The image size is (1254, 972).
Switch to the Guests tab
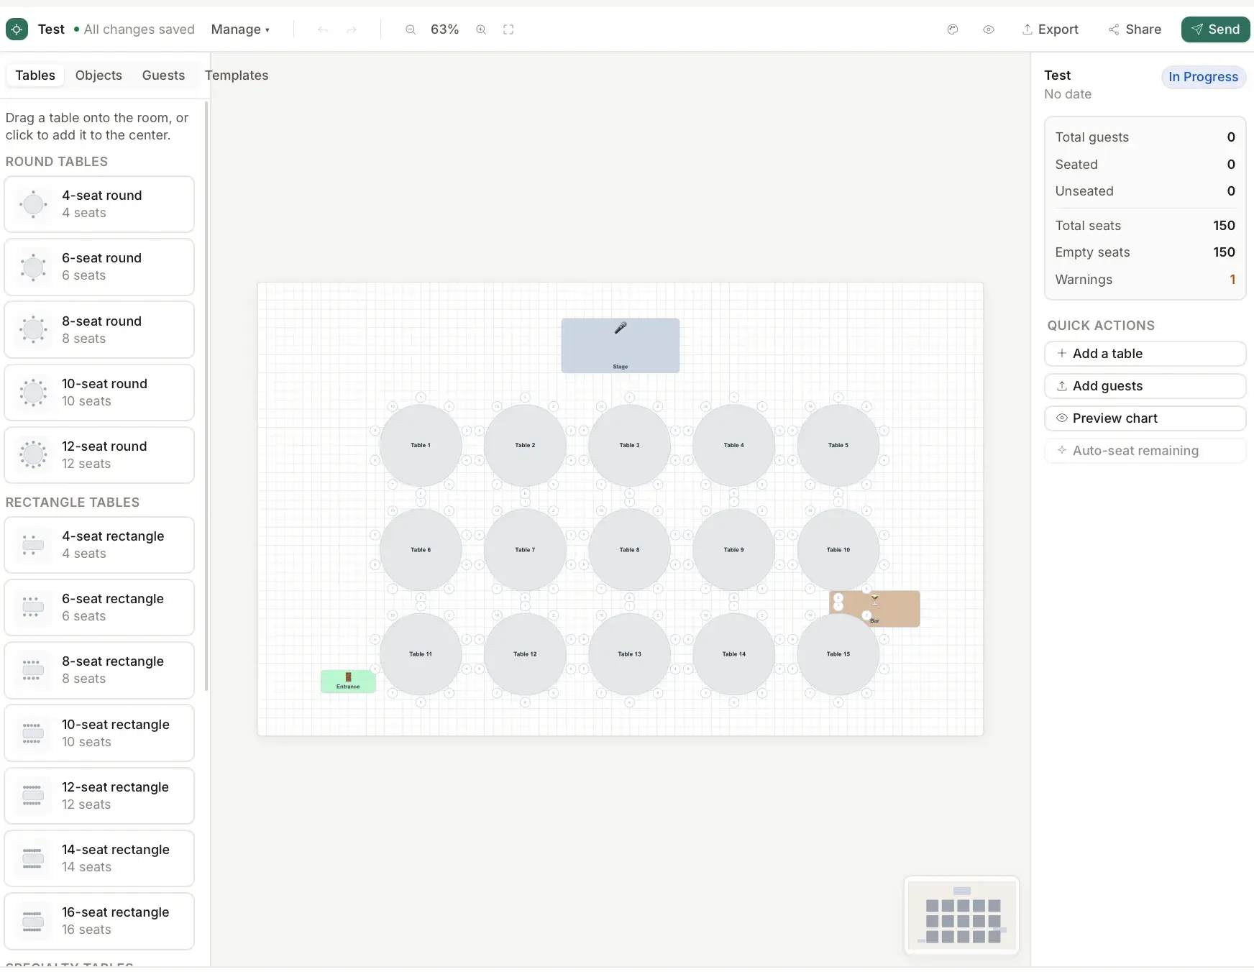click(x=163, y=75)
